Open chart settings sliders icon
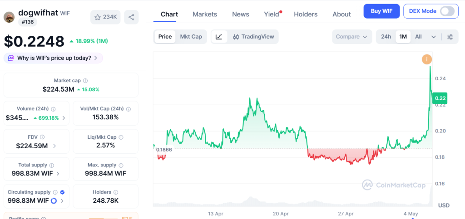 pyautogui.click(x=450, y=37)
